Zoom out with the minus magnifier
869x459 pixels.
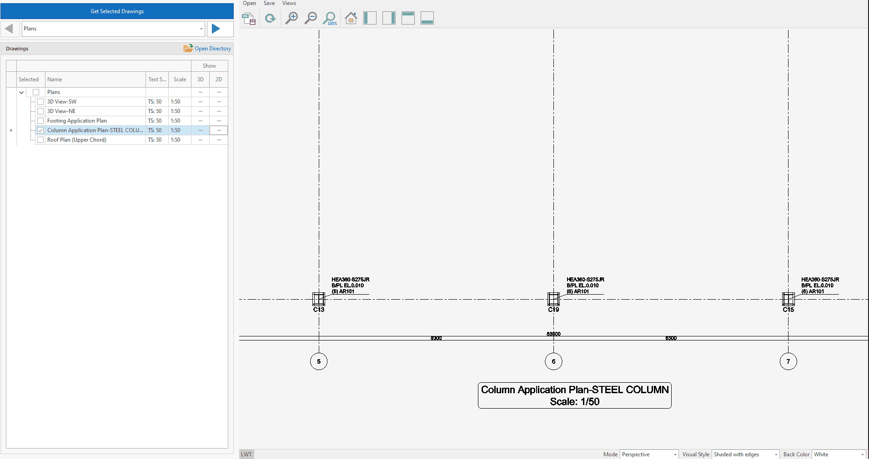click(x=311, y=18)
